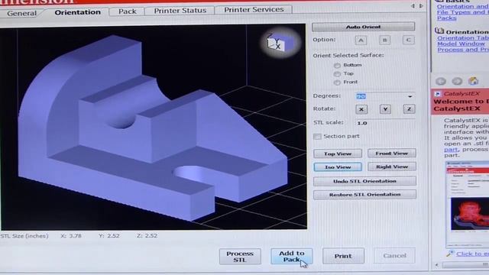The width and height of the screenshot is (489, 275).
Task: Open the Printer Services tab
Action: 254,10
